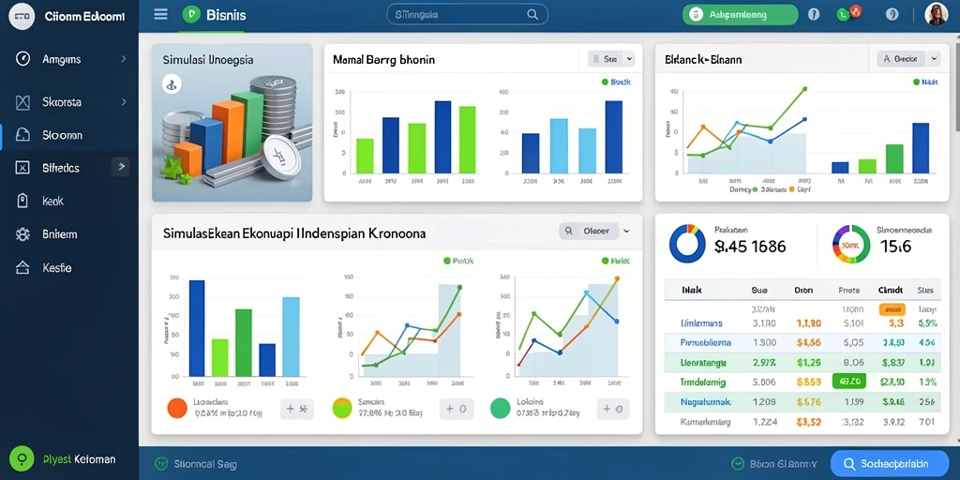
Task: Open the Keok lock icon in sidebar
Action: [22, 201]
